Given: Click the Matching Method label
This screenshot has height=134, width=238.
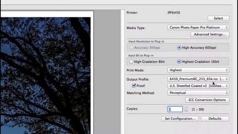Looking at the screenshot, I should click(141, 93).
